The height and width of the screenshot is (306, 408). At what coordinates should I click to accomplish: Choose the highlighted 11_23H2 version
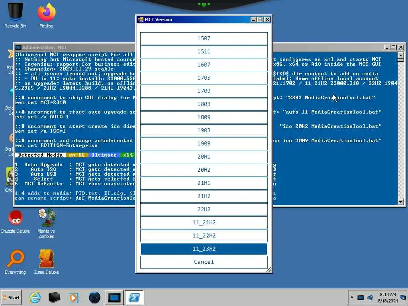204,249
